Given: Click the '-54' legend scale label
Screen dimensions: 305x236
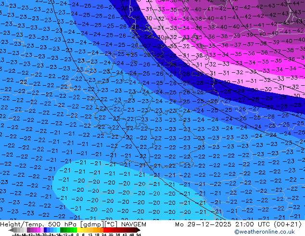Looking at the screenshot, I should click(x=15, y=235).
